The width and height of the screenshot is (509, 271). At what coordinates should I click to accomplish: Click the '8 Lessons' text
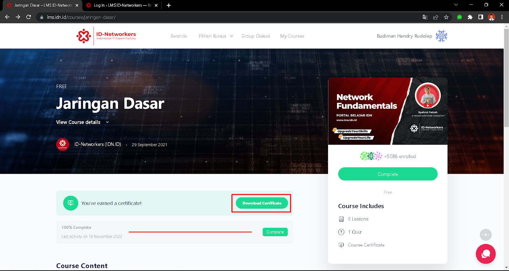tap(358, 219)
